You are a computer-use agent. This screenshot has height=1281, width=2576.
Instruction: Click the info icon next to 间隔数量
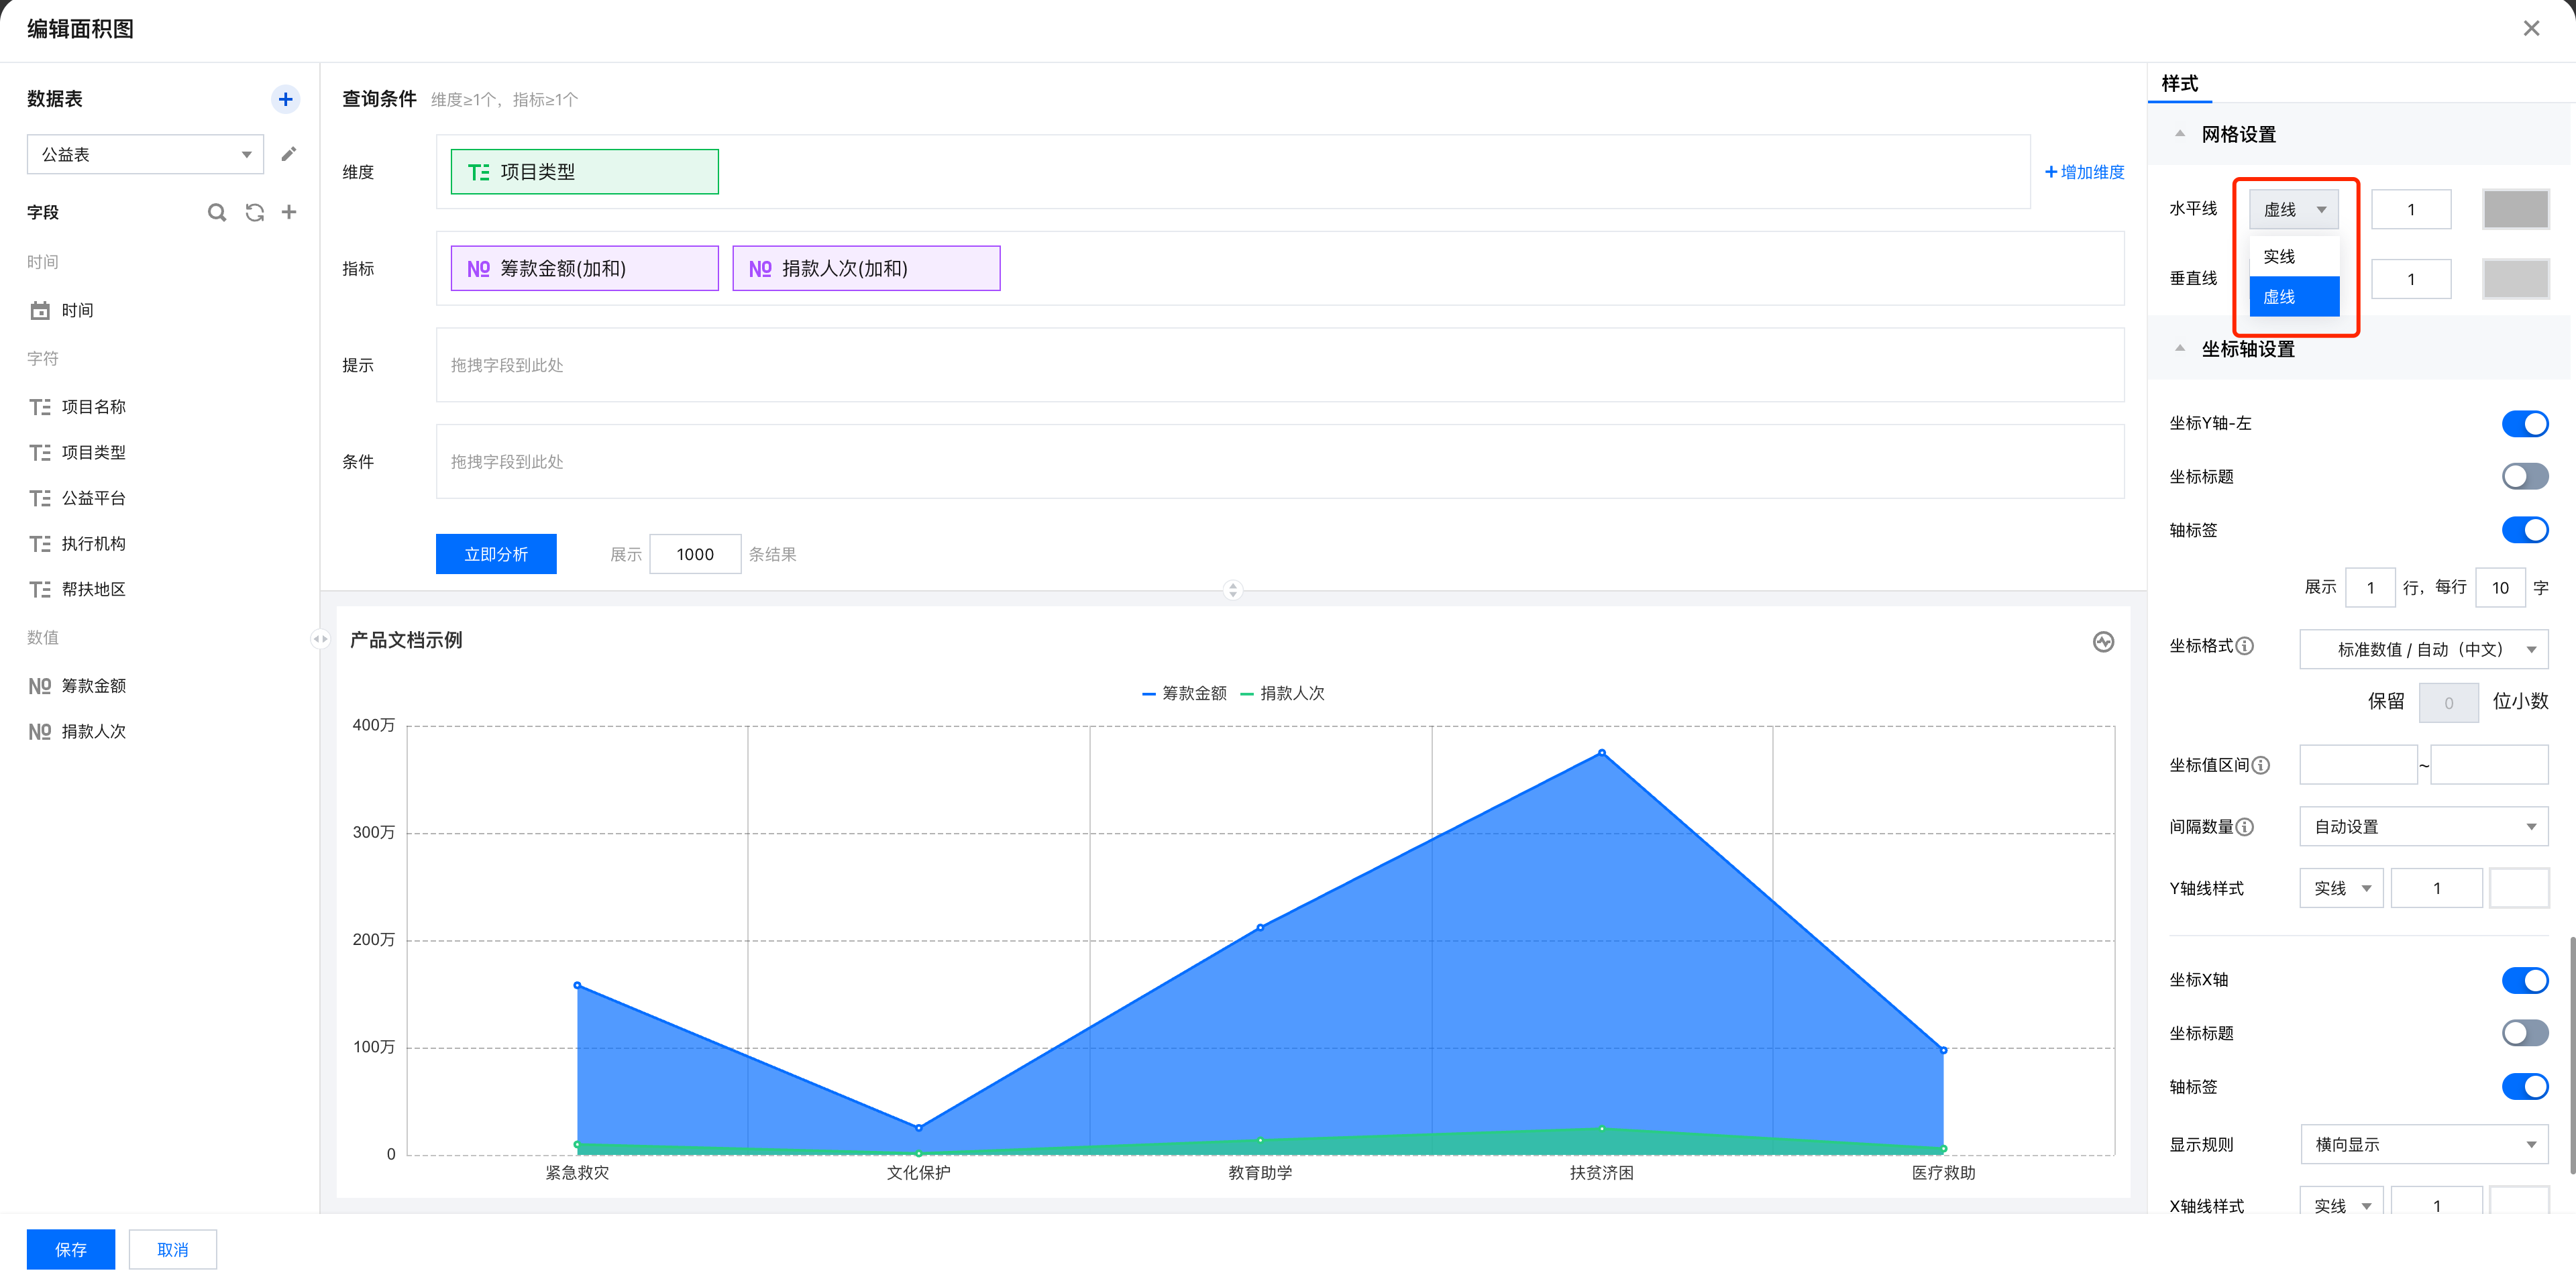[2244, 827]
